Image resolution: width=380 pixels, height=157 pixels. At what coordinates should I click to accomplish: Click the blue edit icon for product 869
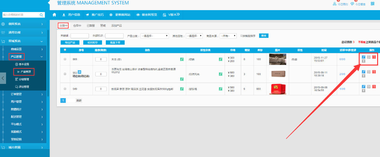363,57
